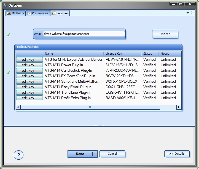
Task: Click the Update button
Action: coord(165,34)
